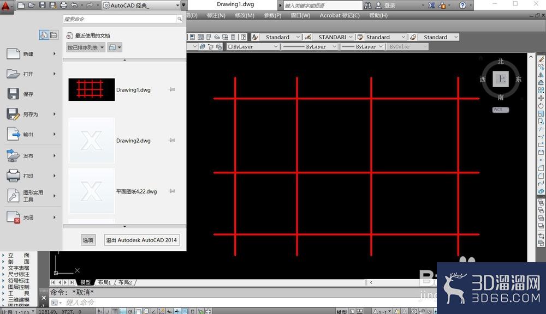Screen dimensions: 546x314
Task: Pin Drawing1.dwg in the recent documents list
Action: coord(172,90)
